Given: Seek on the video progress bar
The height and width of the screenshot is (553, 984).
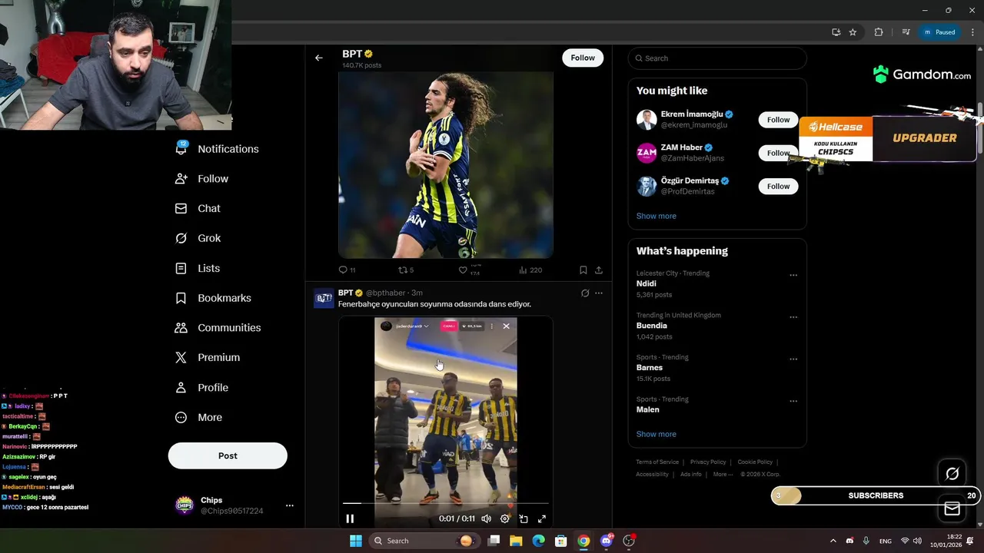Looking at the screenshot, I should tap(446, 504).
